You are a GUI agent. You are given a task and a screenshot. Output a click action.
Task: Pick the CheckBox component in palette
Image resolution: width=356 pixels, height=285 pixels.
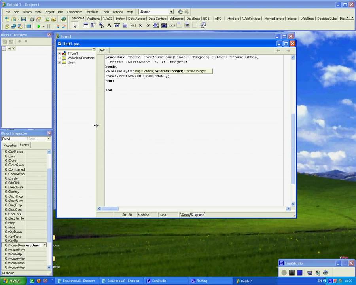tap(140, 25)
